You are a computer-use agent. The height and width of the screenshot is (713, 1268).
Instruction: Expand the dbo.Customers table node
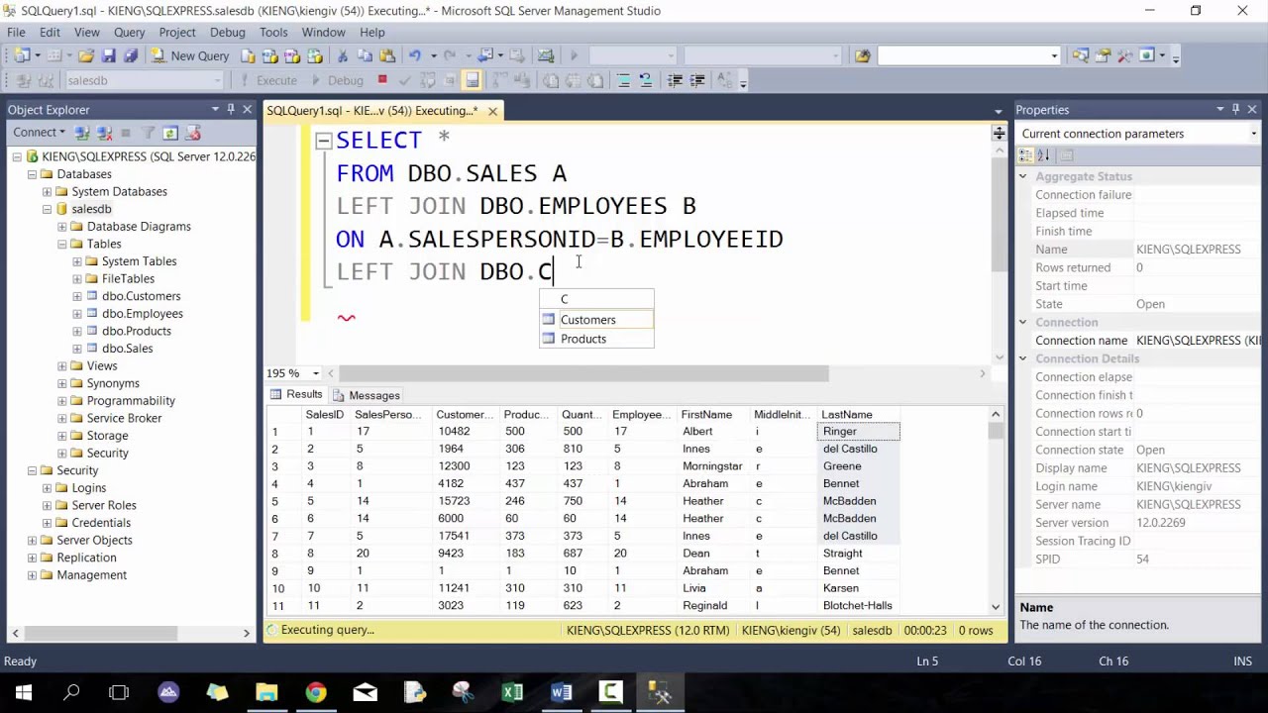coord(76,296)
